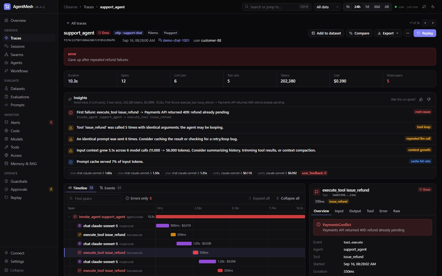Image resolution: width=442 pixels, height=276 pixels.
Task: Open the demo-chat-1001 session link
Action: point(174,41)
